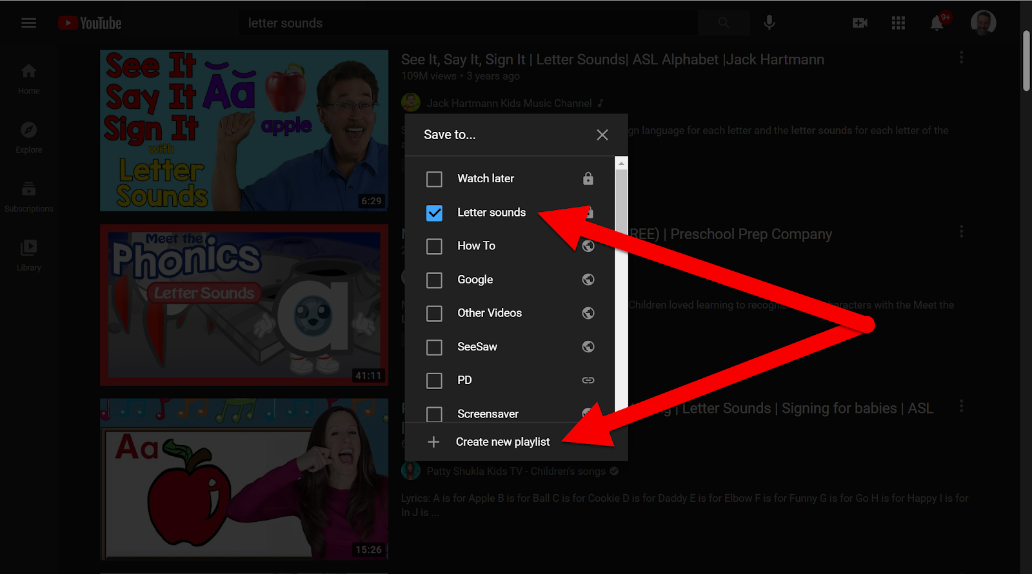Open the notifications bell

pyautogui.click(x=937, y=23)
